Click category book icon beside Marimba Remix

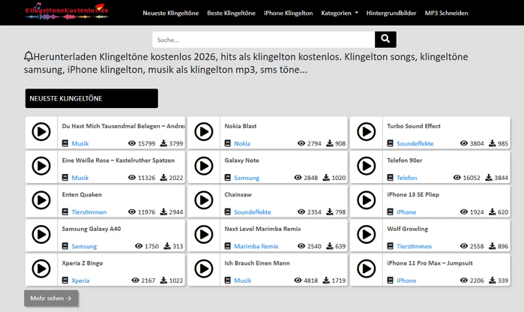tap(228, 246)
